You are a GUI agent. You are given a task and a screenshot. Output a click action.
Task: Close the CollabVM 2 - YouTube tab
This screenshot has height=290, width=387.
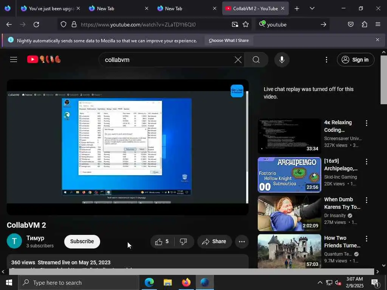click(x=283, y=8)
